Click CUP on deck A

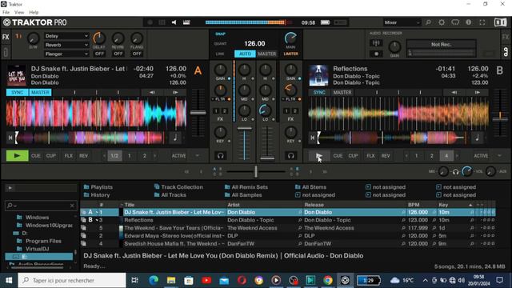click(51, 156)
